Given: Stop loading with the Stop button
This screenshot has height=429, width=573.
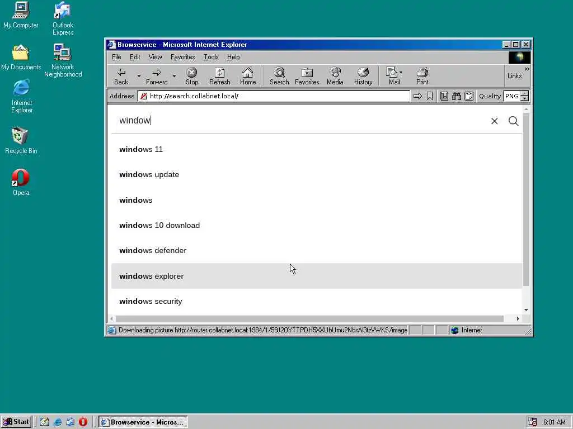Looking at the screenshot, I should [x=192, y=76].
